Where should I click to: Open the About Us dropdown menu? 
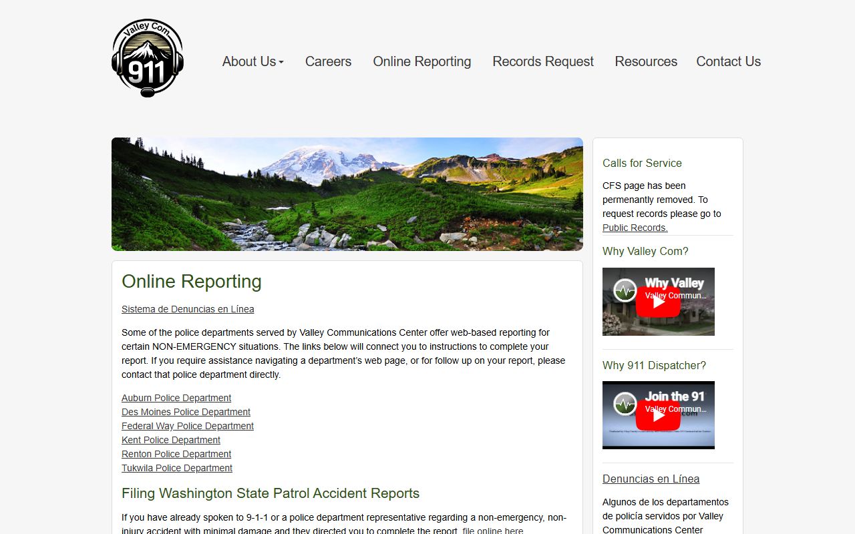(x=253, y=61)
